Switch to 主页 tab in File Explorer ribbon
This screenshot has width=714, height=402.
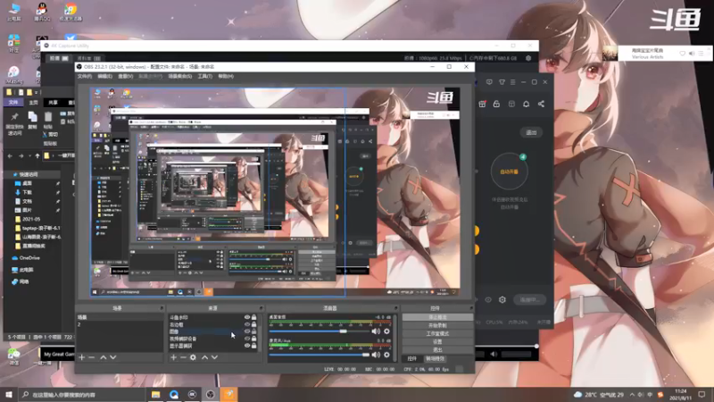tap(33, 103)
